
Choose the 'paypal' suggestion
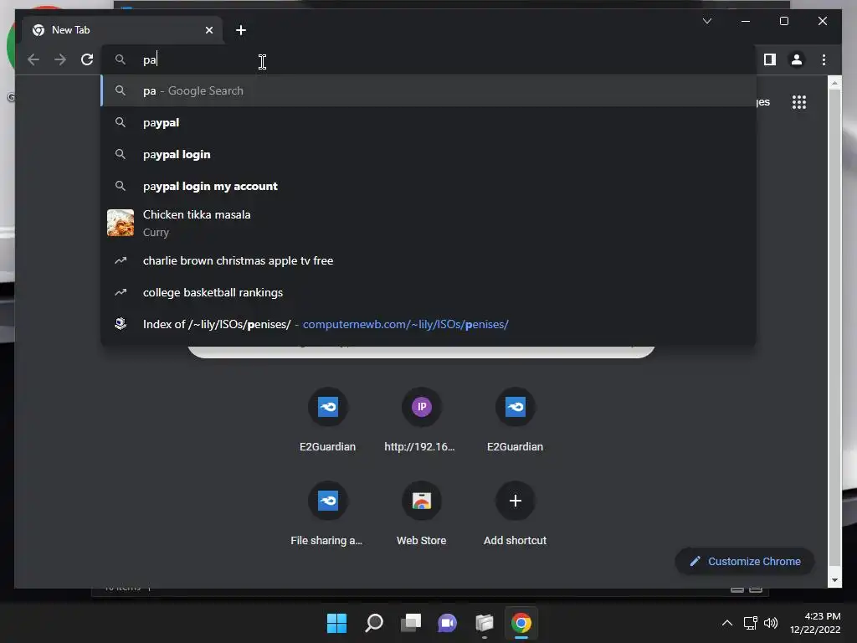pos(429,122)
